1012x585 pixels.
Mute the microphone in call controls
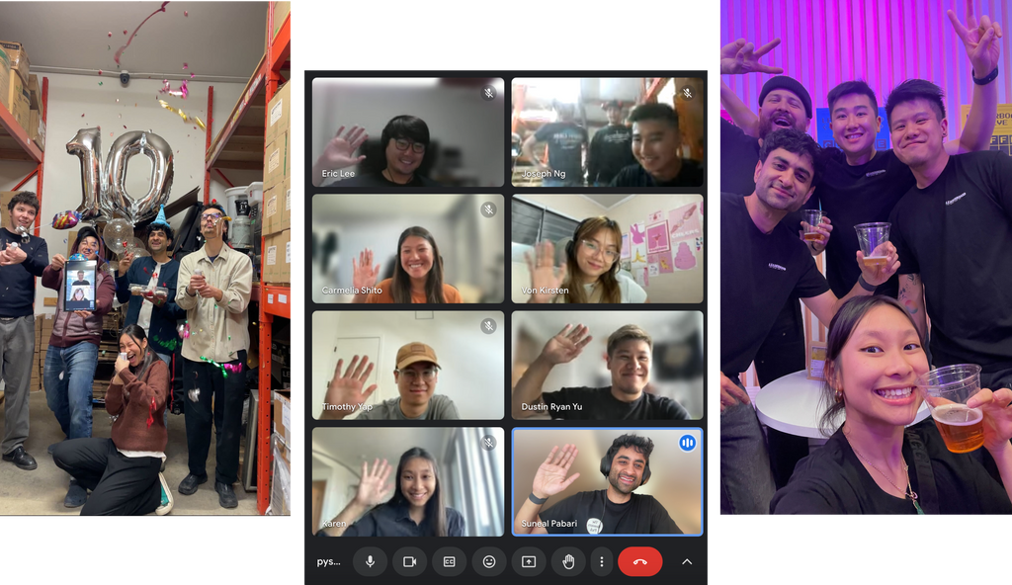370,561
